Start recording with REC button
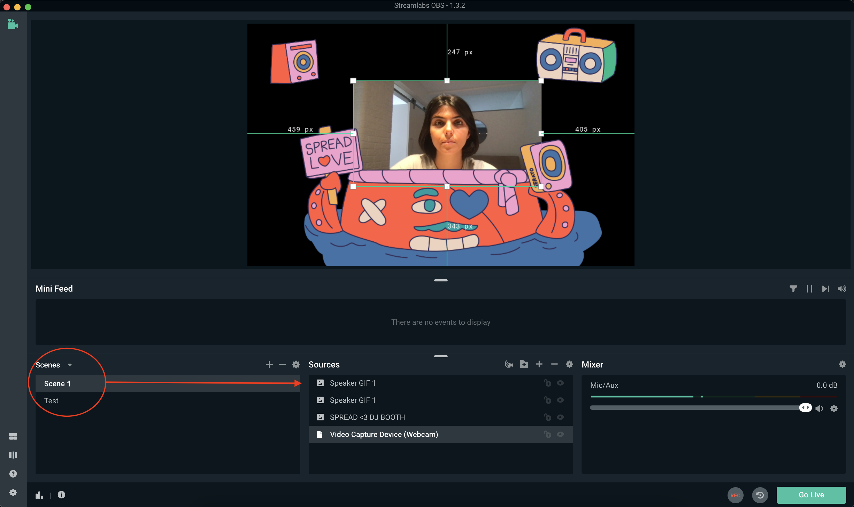This screenshot has height=507, width=854. [735, 495]
